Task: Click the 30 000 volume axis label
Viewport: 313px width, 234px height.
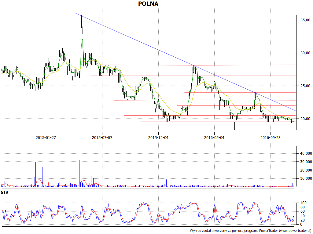Action: coord(306,162)
